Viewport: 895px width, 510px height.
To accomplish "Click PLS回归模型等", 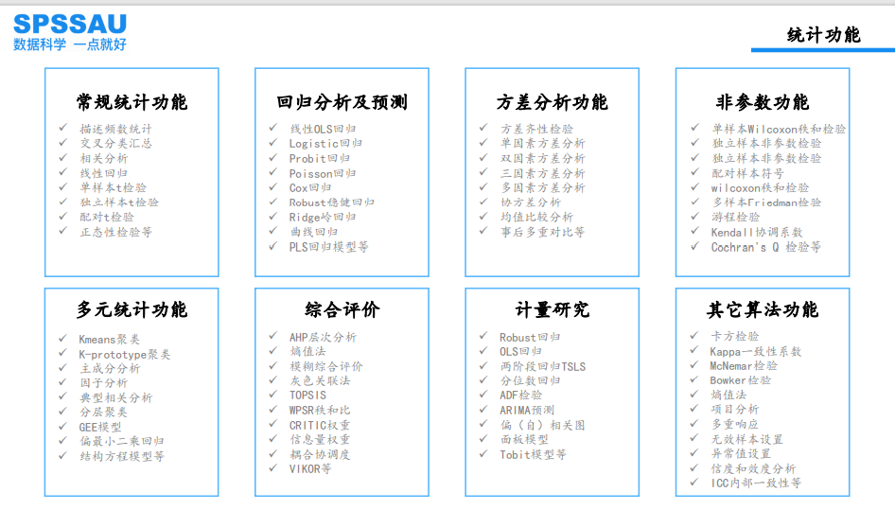I will pos(329,247).
